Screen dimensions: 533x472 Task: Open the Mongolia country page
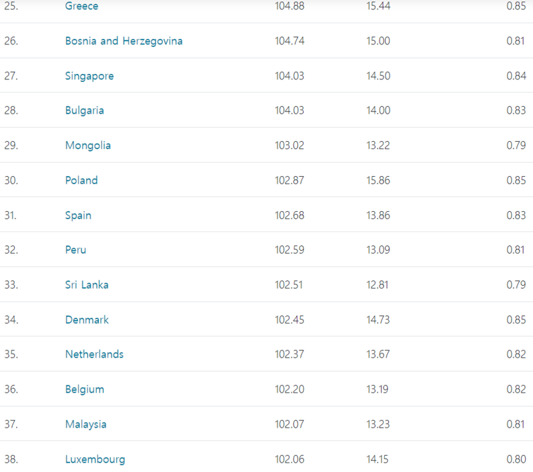87,145
